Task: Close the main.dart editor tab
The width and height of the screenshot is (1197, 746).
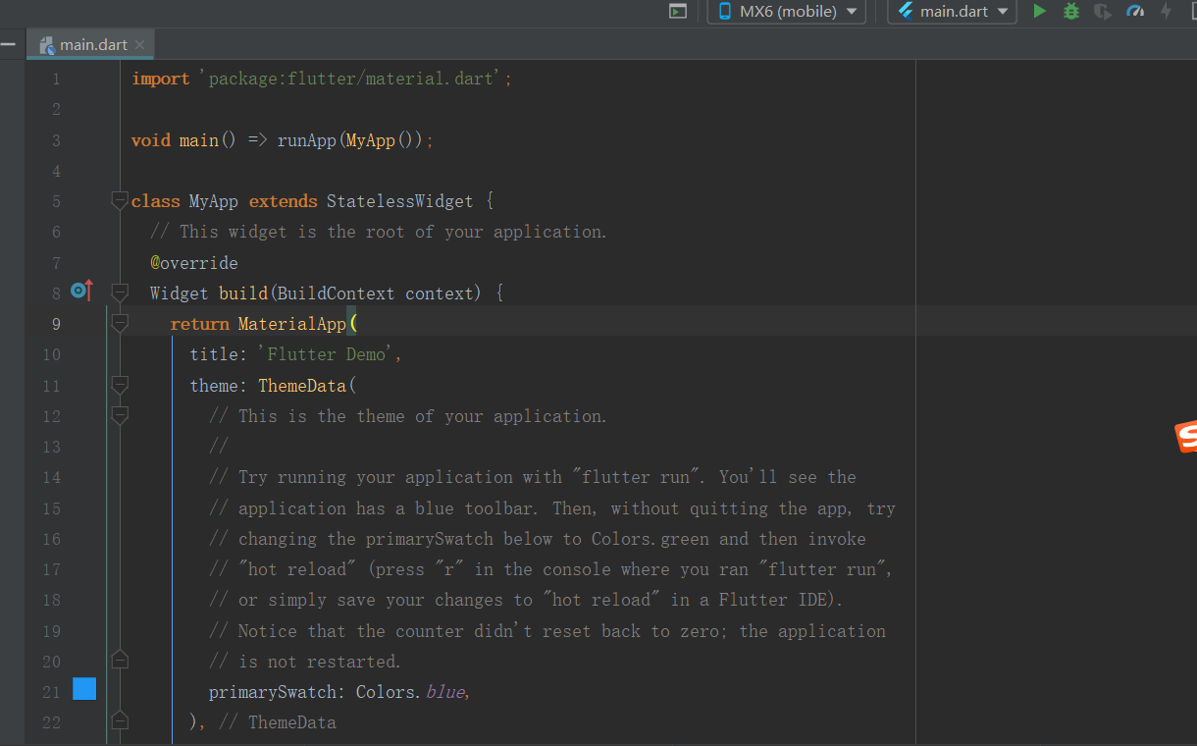Action: (x=139, y=45)
